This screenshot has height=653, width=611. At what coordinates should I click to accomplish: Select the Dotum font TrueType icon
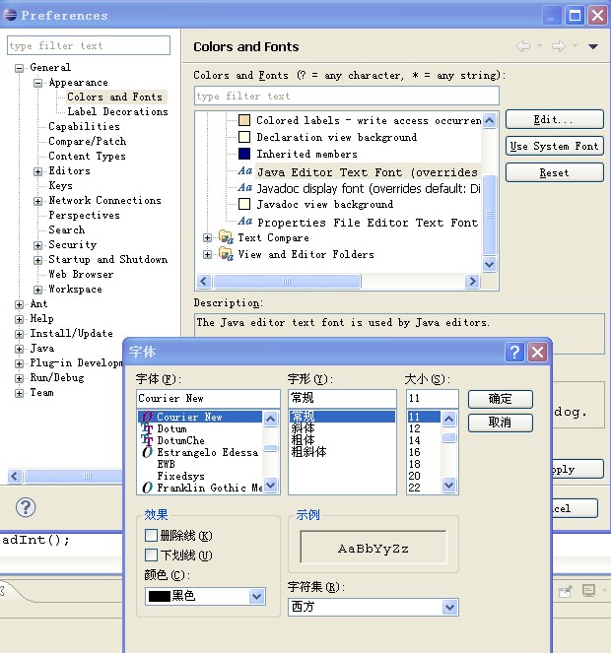pyautogui.click(x=147, y=428)
